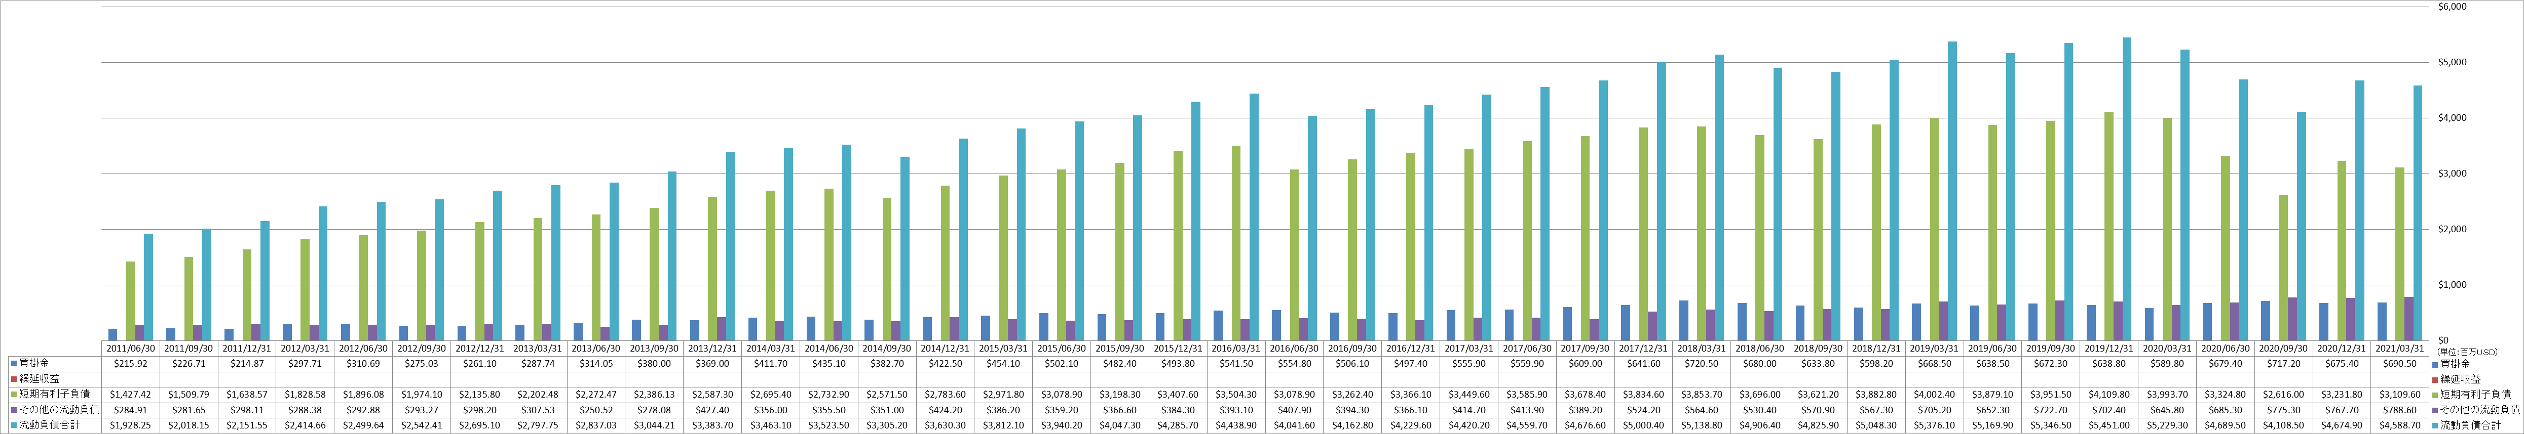Viewport: 2524px width, 434px height.
Task: Click the red 繰延収益 swatch in the data table header
Action: click(x=14, y=379)
